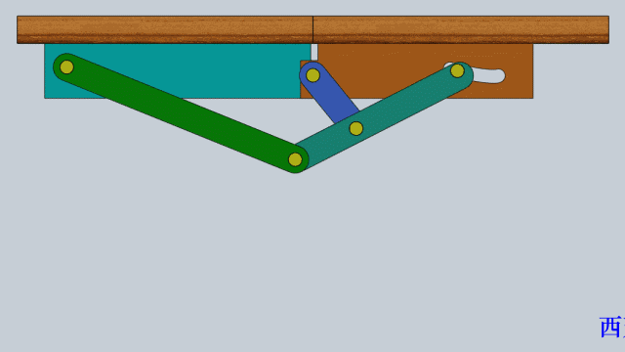Click the yellow pin joining the green and teal bars

295,159
